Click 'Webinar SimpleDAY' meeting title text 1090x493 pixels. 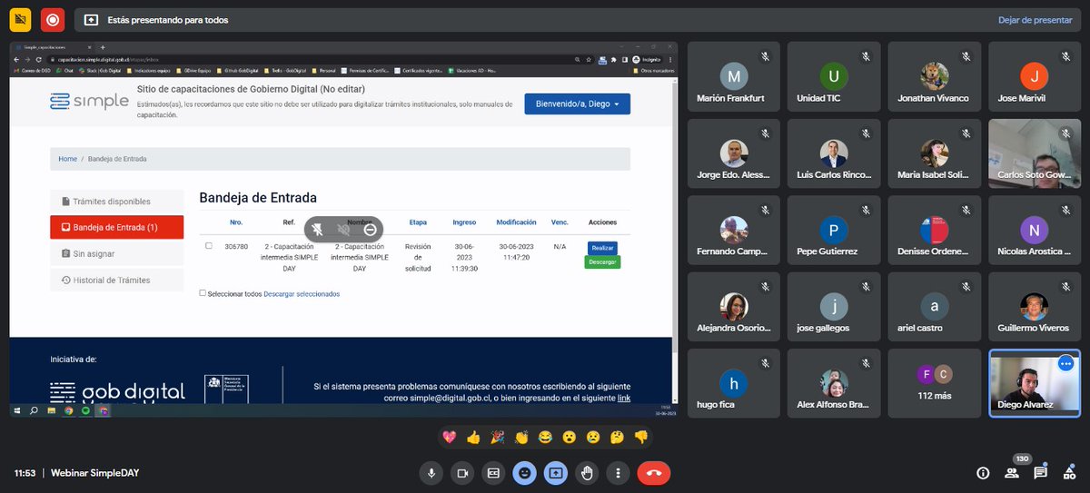(94, 473)
